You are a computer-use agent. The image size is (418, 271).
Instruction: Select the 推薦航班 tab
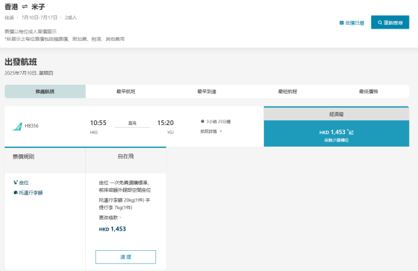tap(45, 92)
